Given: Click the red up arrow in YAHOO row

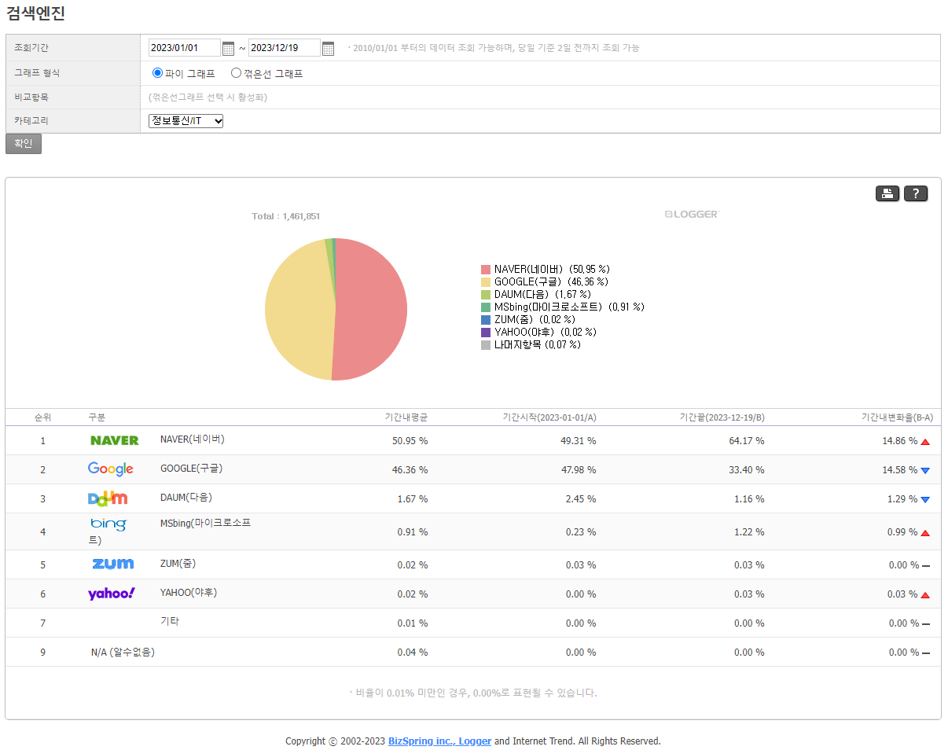Looking at the screenshot, I should (x=925, y=595).
